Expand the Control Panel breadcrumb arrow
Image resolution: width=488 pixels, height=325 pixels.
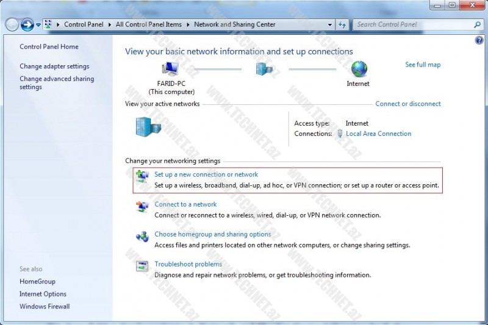tap(110, 25)
